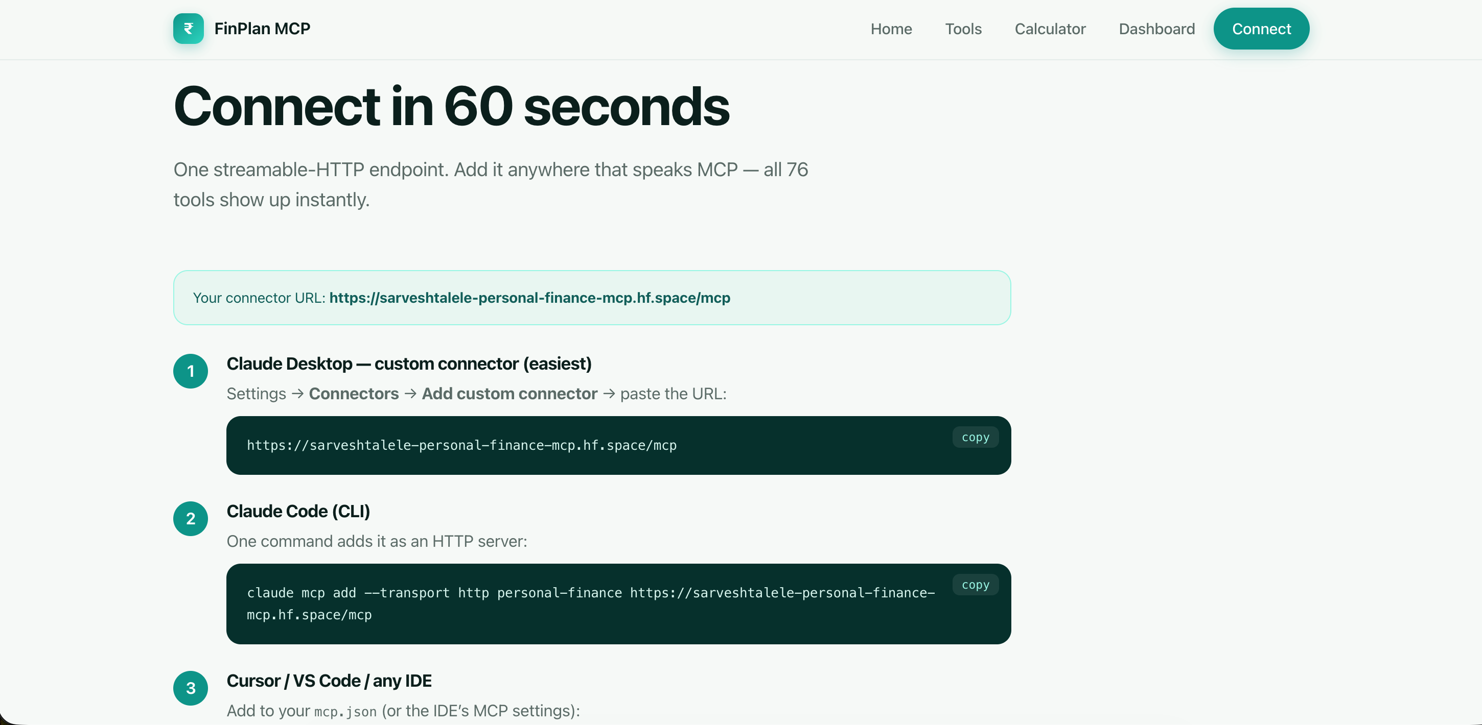This screenshot has width=1482, height=725.
Task: Click the 'Claude Code (CLI)' heading
Action: (298, 511)
